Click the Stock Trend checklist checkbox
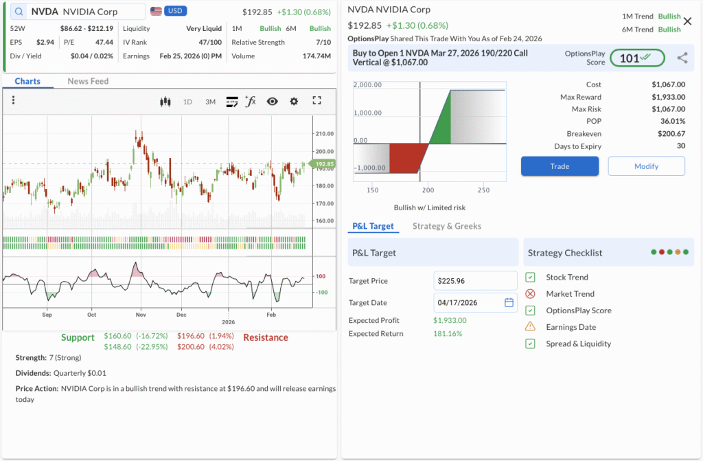This screenshot has width=703, height=461. (530, 278)
